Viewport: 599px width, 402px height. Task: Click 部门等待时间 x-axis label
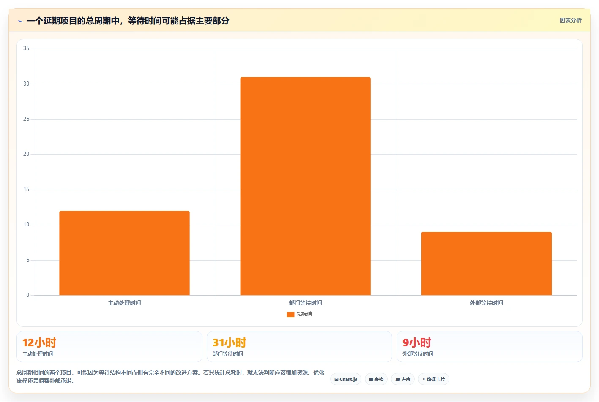[305, 303]
